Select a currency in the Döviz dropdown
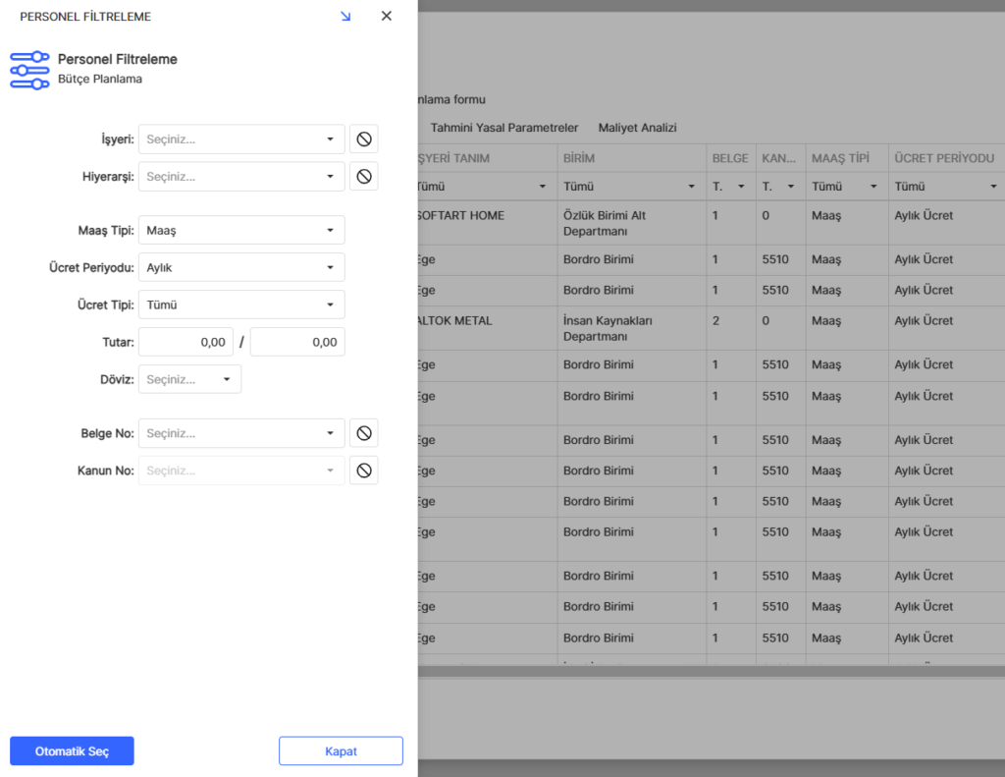This screenshot has height=777, width=1005. tap(189, 379)
